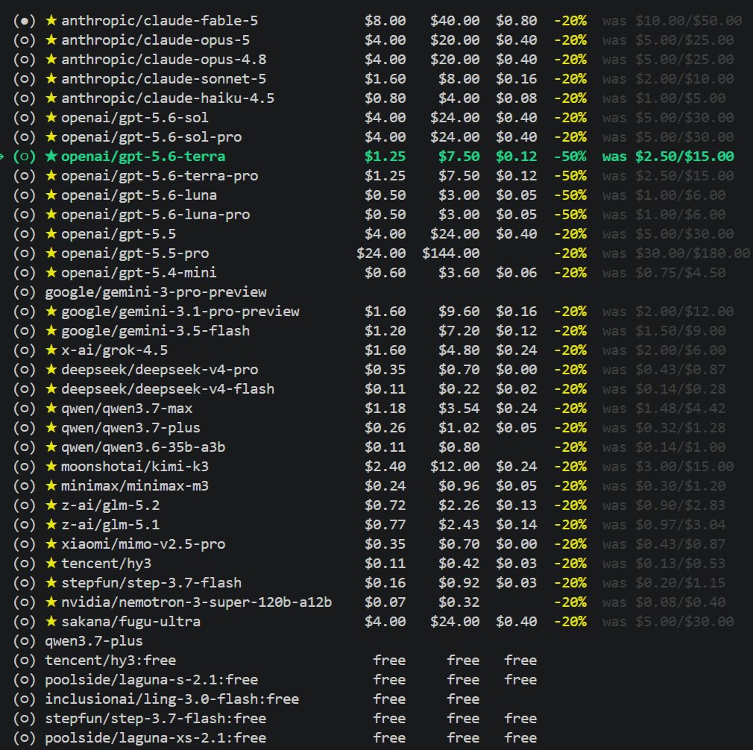Click the star beside starred tencent/hy3

(51, 563)
